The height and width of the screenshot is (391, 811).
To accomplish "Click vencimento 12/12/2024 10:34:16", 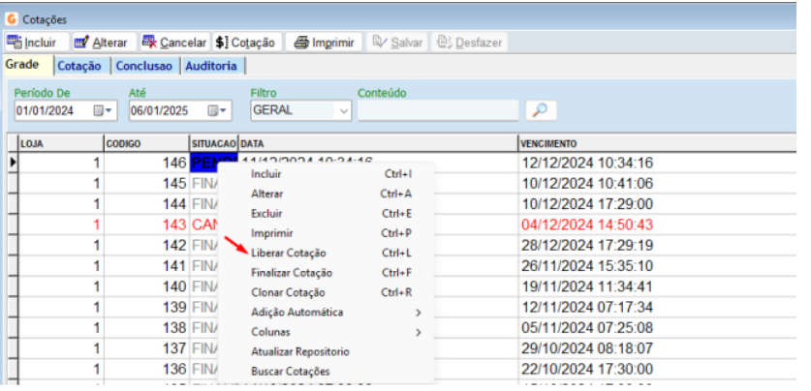I will coord(587,164).
